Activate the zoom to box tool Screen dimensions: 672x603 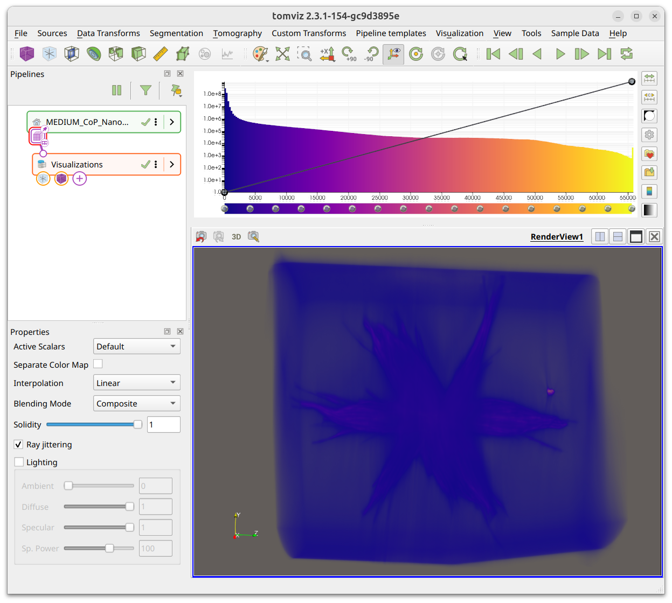coord(305,54)
